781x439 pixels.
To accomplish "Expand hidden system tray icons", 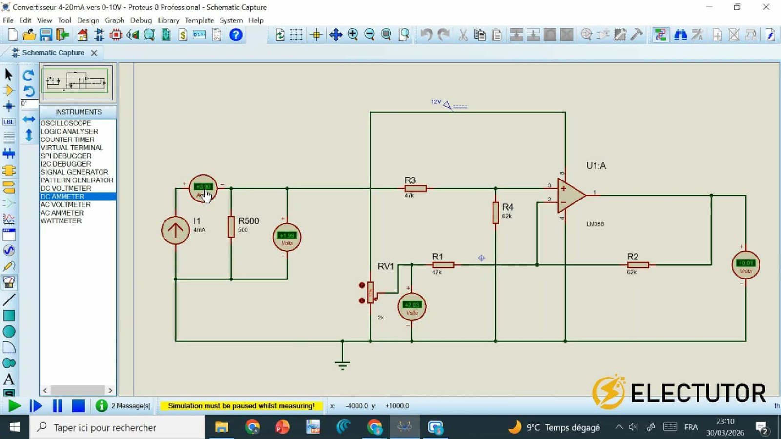I will [619, 427].
